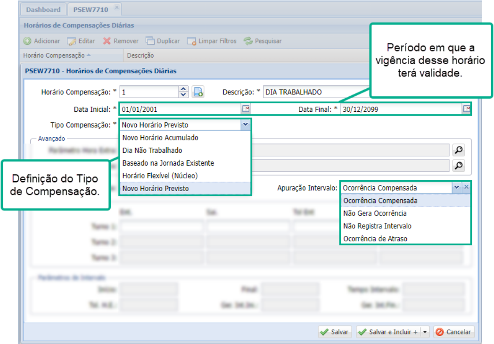
Task: Click the Descrição input field
Action: (x=316, y=92)
